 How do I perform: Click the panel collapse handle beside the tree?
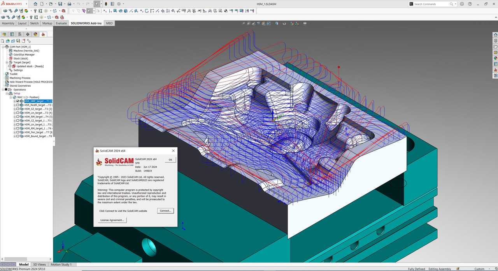(54, 142)
